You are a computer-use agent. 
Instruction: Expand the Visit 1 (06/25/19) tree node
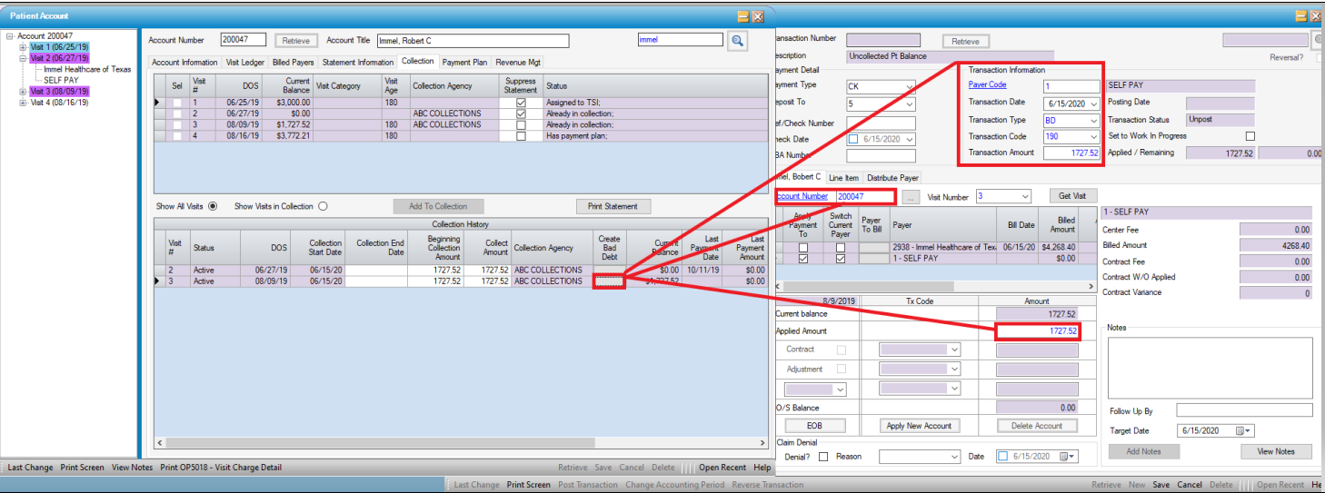coord(24,46)
